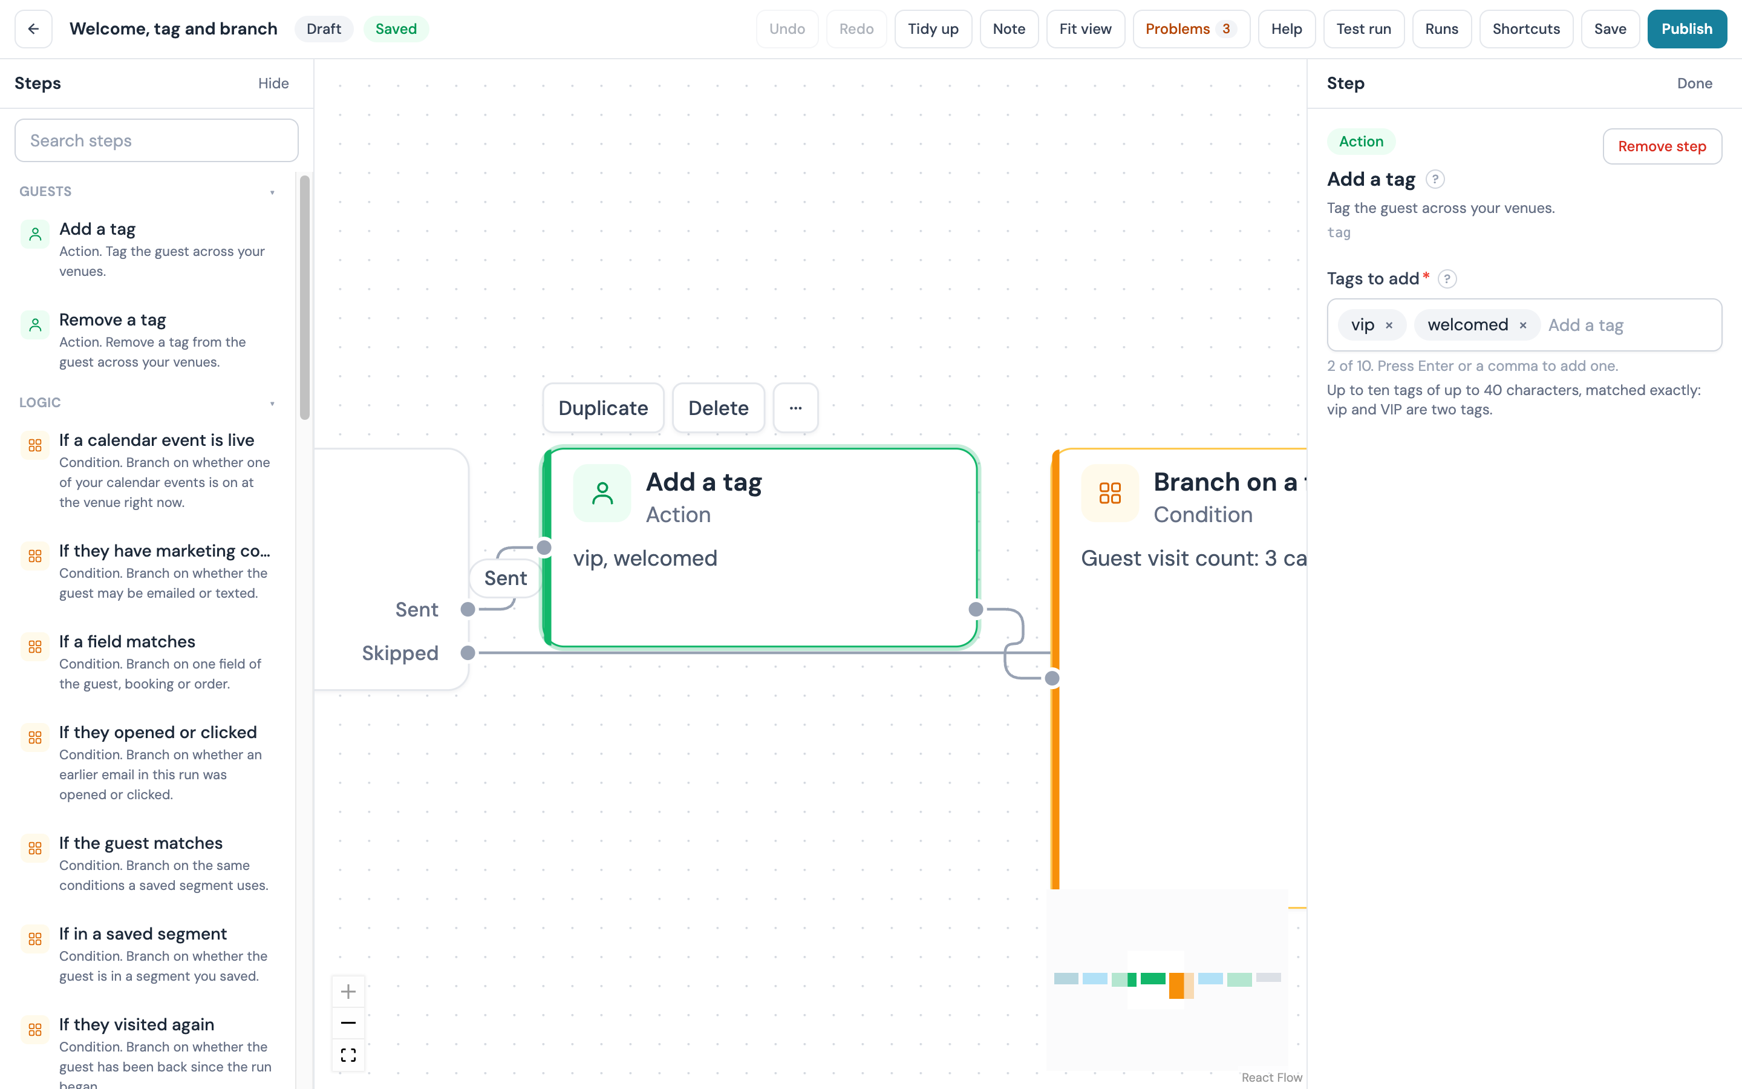The height and width of the screenshot is (1089, 1742).
Task: Click the Add a tag node input handle
Action: click(x=544, y=548)
